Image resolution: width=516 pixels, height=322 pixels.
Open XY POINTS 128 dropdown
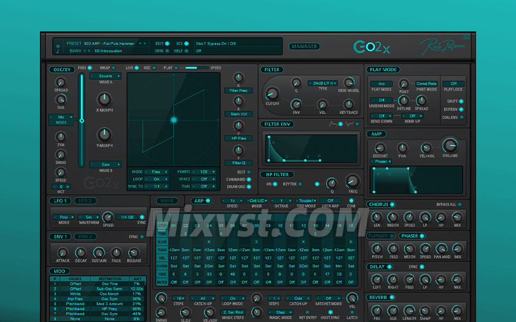click(204, 172)
